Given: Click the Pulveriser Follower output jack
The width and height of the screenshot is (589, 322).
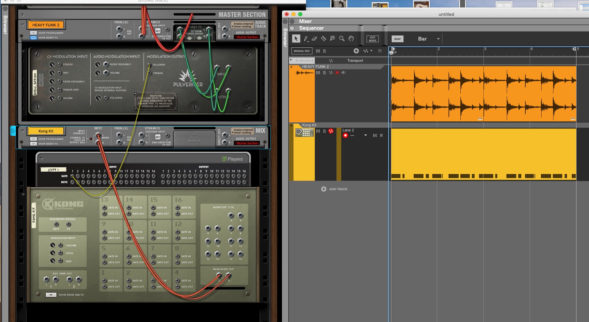Looking at the screenshot, I should [x=149, y=65].
